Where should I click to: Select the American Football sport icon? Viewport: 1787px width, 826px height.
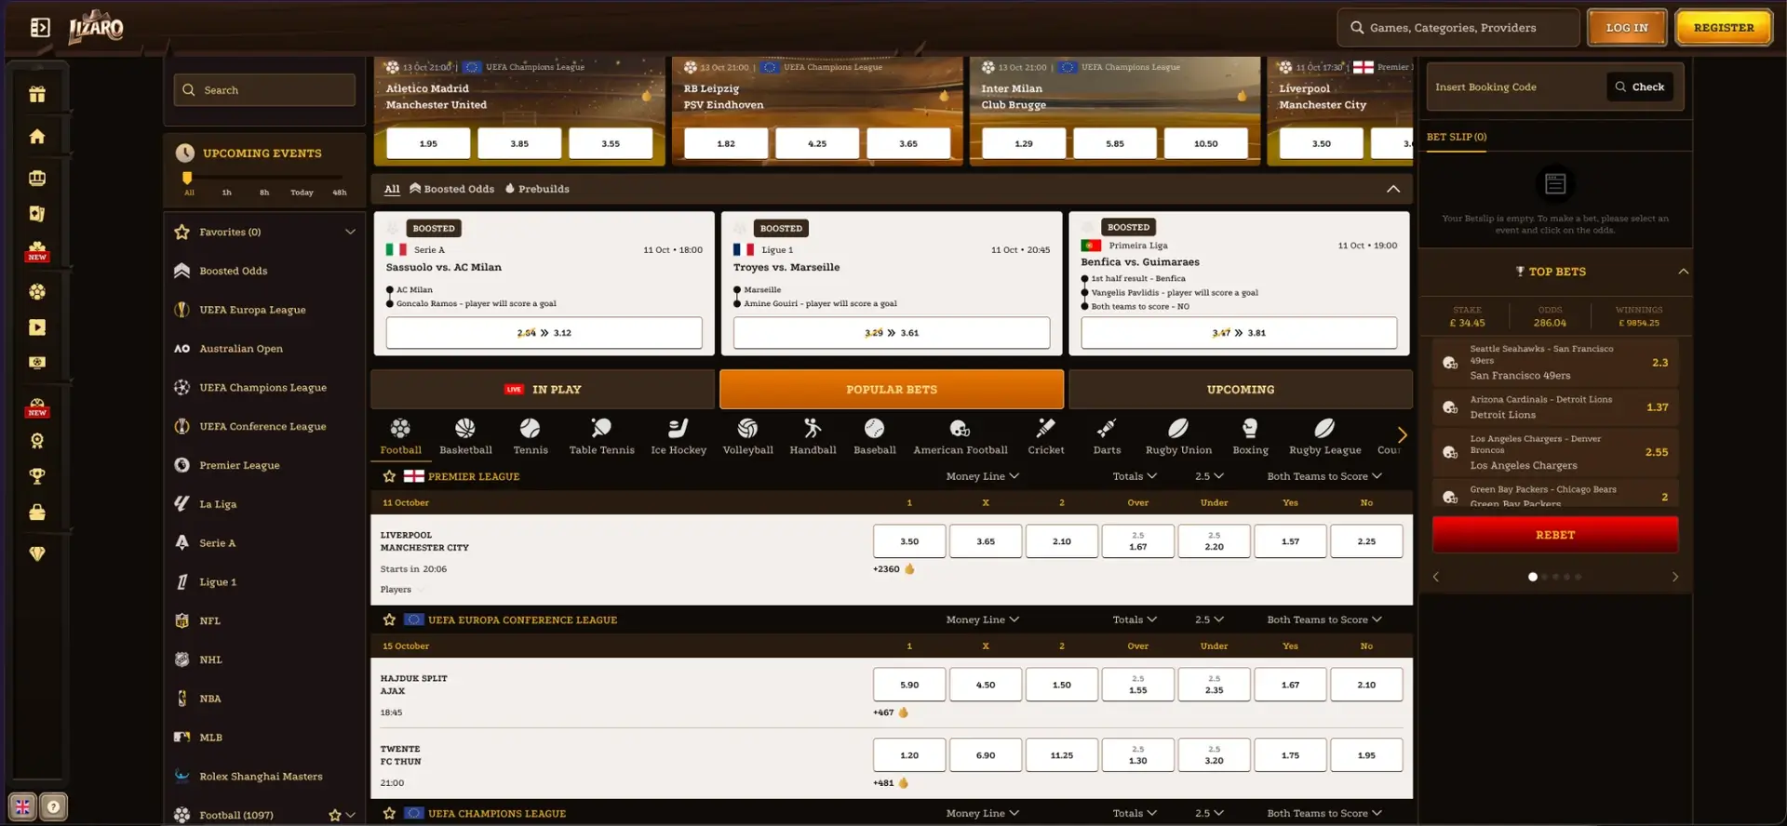(961, 436)
